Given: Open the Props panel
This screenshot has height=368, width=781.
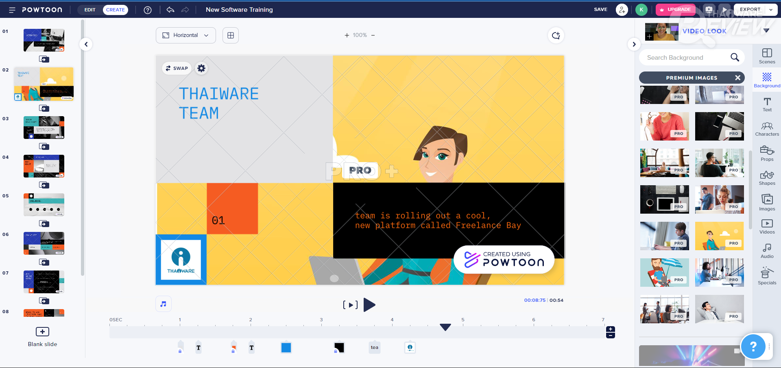Looking at the screenshot, I should (x=767, y=154).
